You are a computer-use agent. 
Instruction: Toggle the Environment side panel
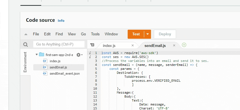pyautogui.click(x=25, y=62)
